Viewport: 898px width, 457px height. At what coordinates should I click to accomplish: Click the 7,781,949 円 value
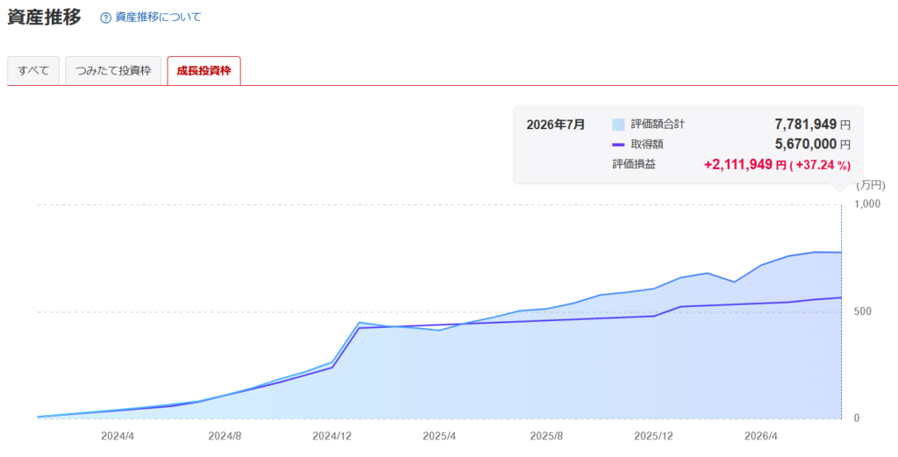[812, 124]
